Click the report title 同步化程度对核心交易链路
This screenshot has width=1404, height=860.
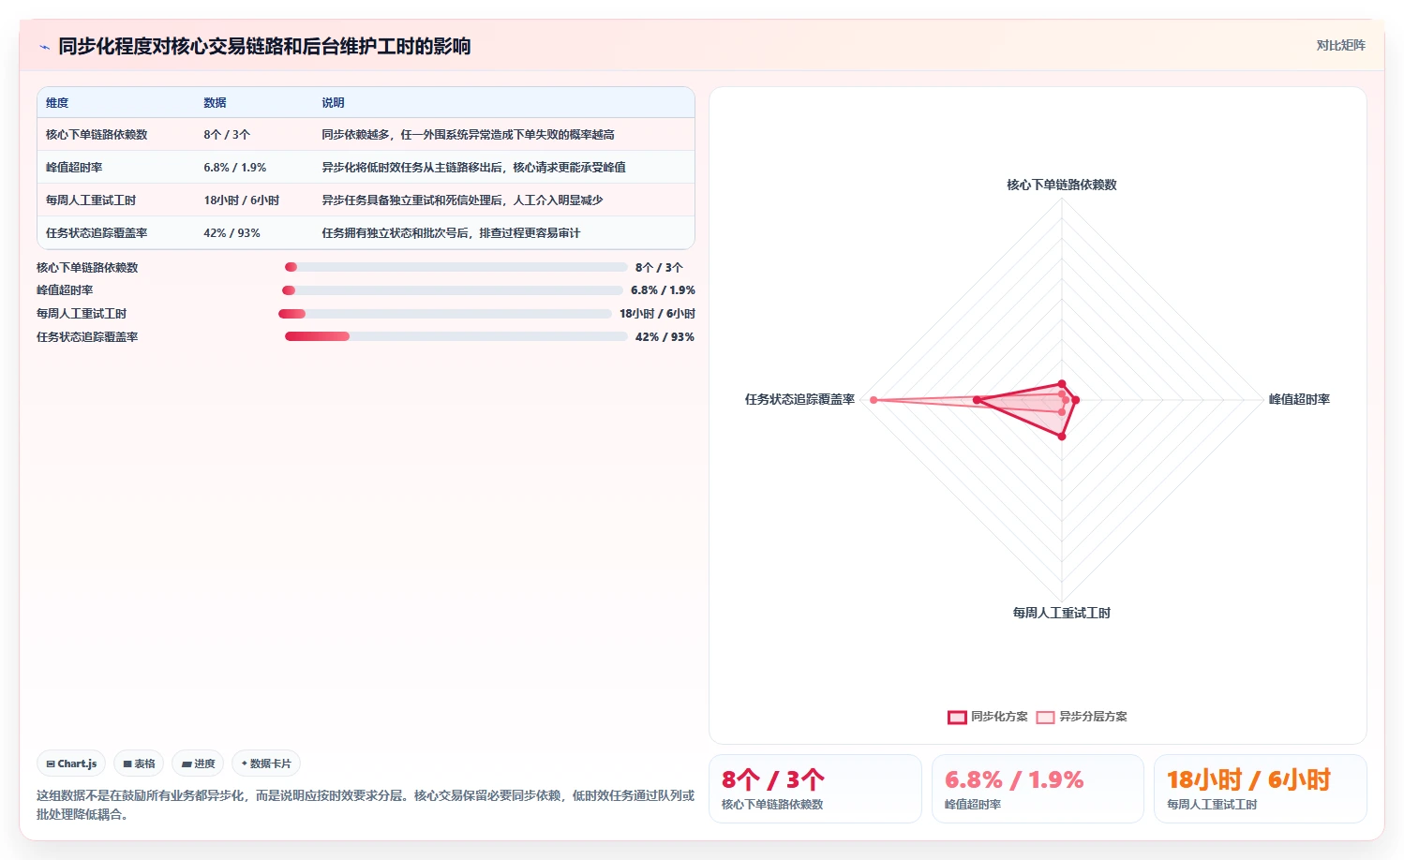[x=264, y=46]
